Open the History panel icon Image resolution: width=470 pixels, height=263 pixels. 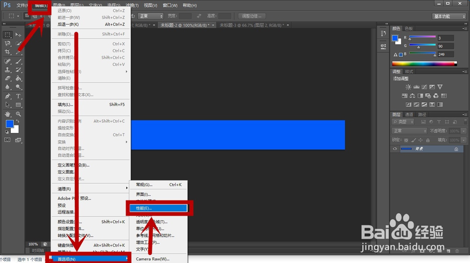[384, 33]
